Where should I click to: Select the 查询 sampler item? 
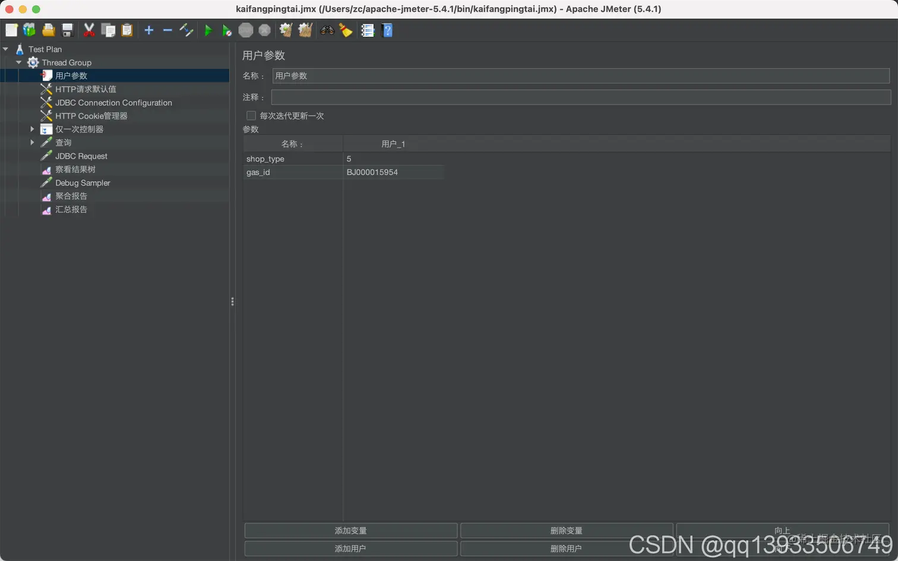pyautogui.click(x=64, y=142)
